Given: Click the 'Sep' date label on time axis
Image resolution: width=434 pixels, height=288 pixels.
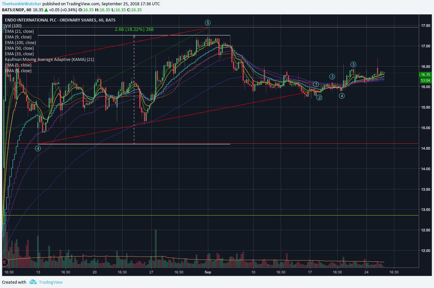Looking at the screenshot, I should [x=208, y=272].
